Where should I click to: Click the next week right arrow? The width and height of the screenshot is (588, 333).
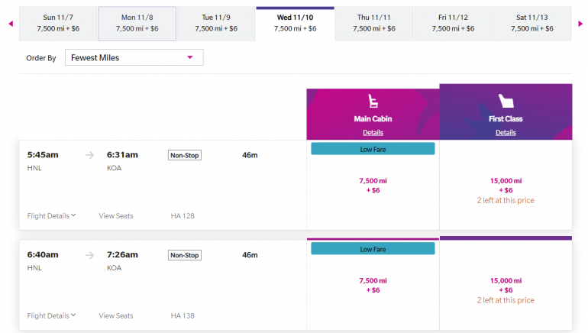(x=581, y=24)
